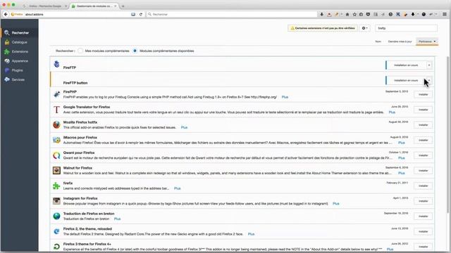This screenshot has width=451, height=253.
Task: Install Google Translator for Firefox
Action: [x=423, y=110]
